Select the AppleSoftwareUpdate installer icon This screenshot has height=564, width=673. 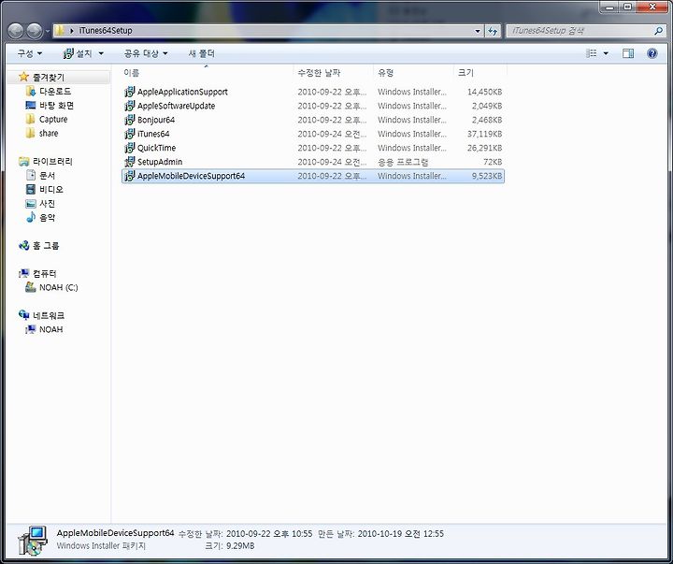(x=129, y=106)
